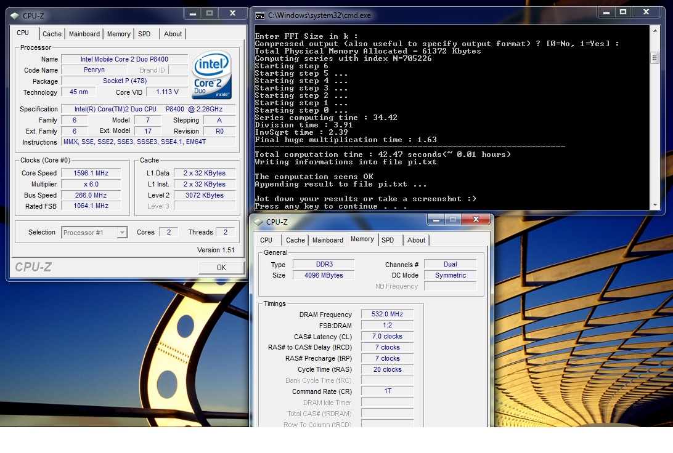Click the 'Total computation time : 42.47 seconds' line
The width and height of the screenshot is (673, 453).
point(383,154)
